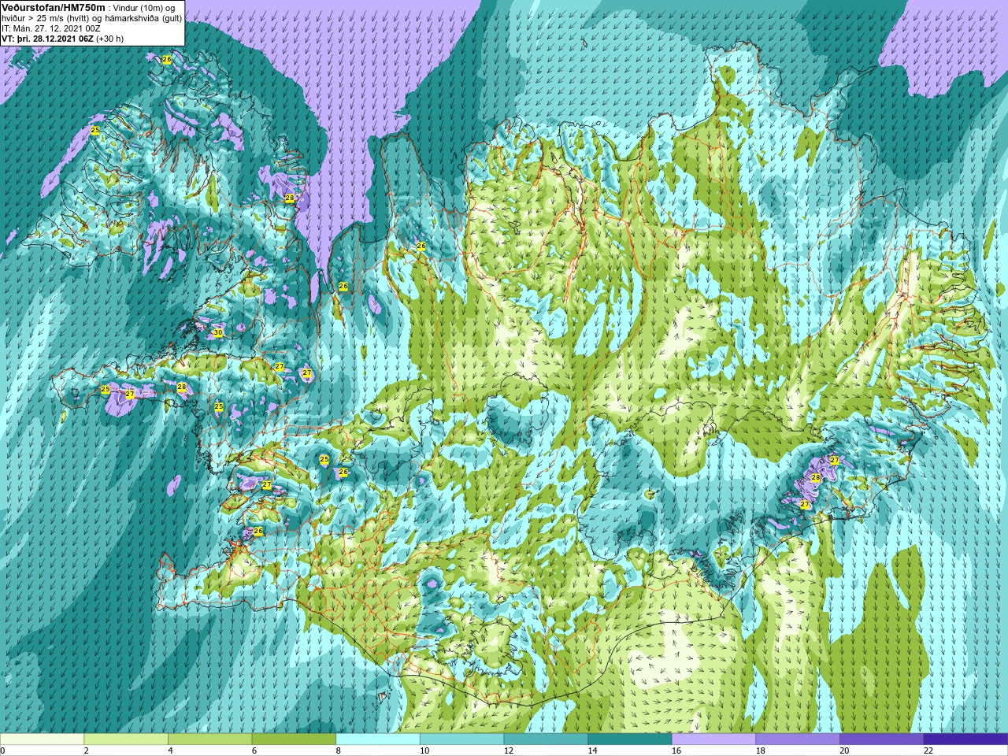Pick the darkest purple swatch above 22
Viewport: 1008px width, 756px height.
pos(965,739)
